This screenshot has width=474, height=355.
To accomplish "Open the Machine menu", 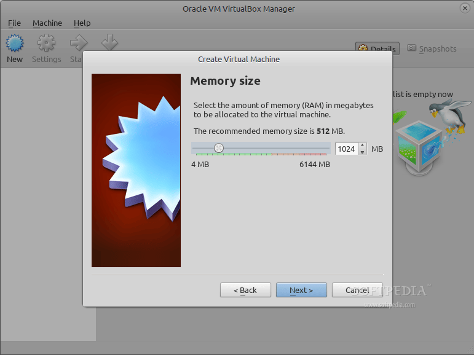I will pyautogui.click(x=47, y=23).
